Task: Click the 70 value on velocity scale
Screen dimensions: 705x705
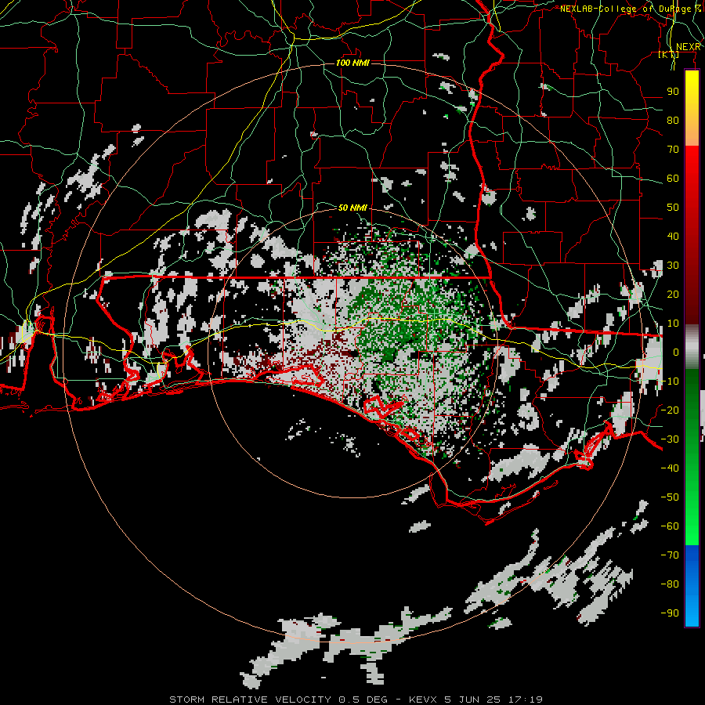Action: [x=673, y=150]
